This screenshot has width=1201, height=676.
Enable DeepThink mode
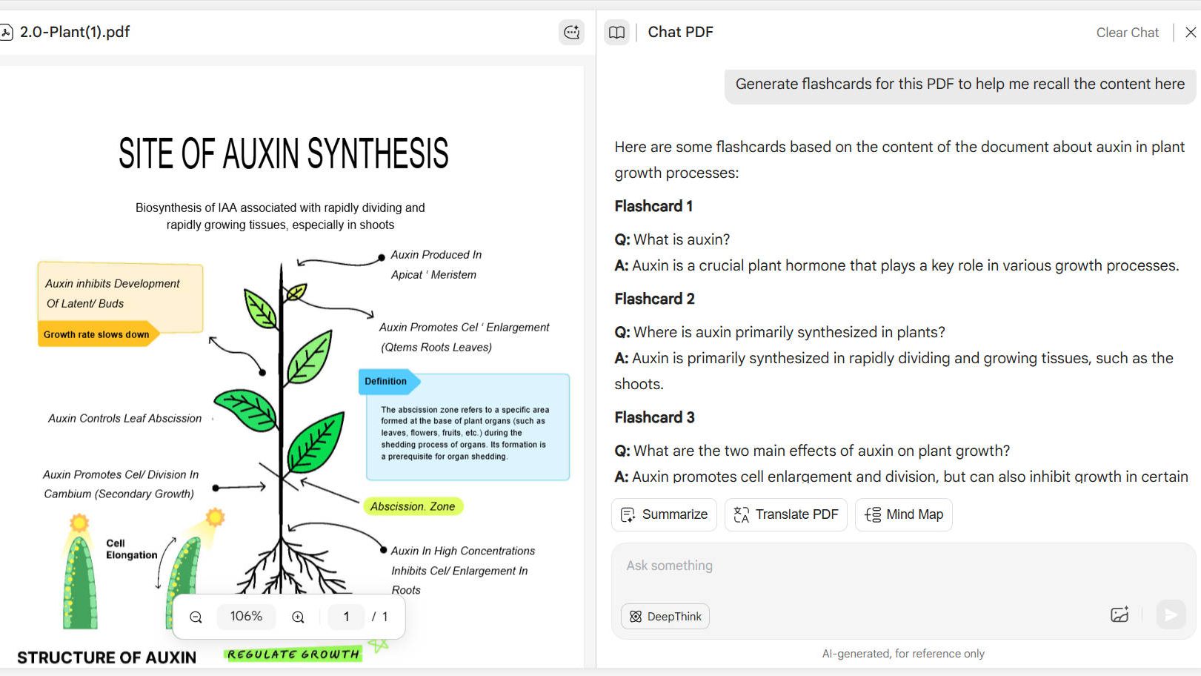coord(665,616)
